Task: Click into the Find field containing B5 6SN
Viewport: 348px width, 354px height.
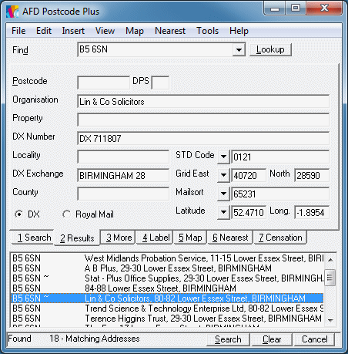Action: tap(155, 49)
